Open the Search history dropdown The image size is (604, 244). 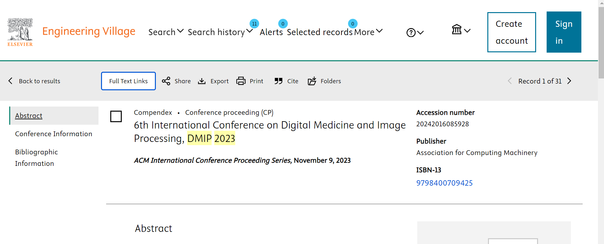click(220, 32)
